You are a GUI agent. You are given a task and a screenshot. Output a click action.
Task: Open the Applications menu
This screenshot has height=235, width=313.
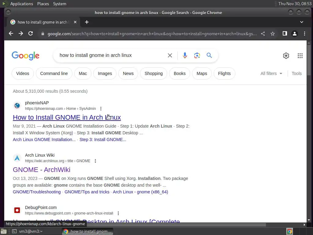click(x=22, y=4)
